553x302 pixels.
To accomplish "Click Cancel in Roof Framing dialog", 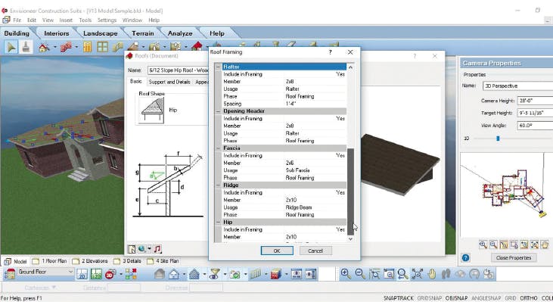I will [315, 251].
